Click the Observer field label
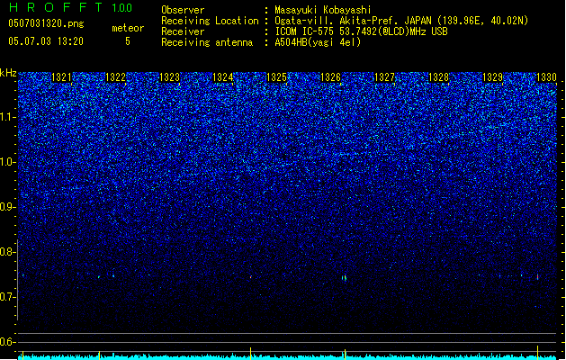 coord(183,10)
